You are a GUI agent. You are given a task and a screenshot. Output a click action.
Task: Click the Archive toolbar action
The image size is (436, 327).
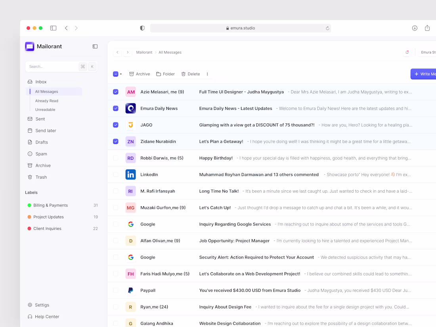click(139, 74)
